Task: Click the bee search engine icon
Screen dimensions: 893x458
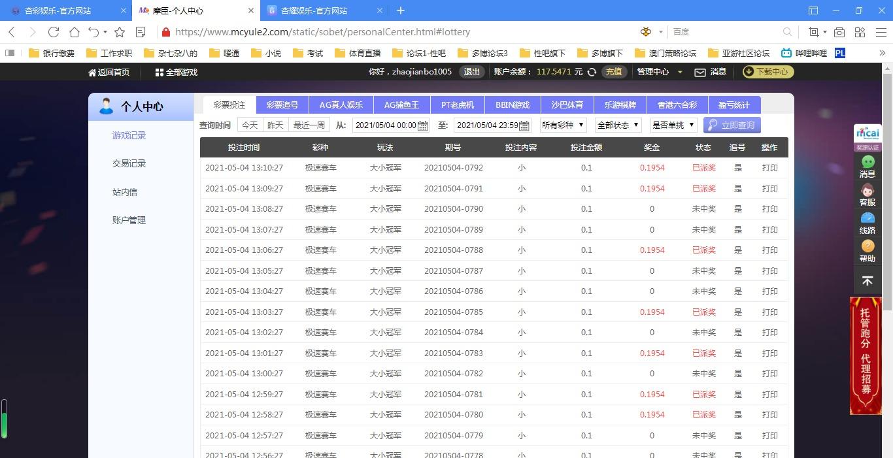Action: click(x=647, y=31)
